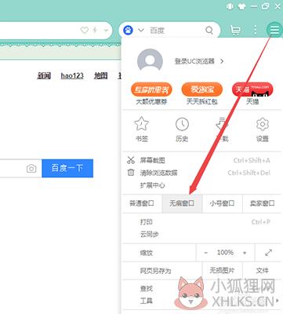Viewport: 283px width, 314px height.
Task: Open a 卖家窗口 seller window
Action: (x=262, y=203)
